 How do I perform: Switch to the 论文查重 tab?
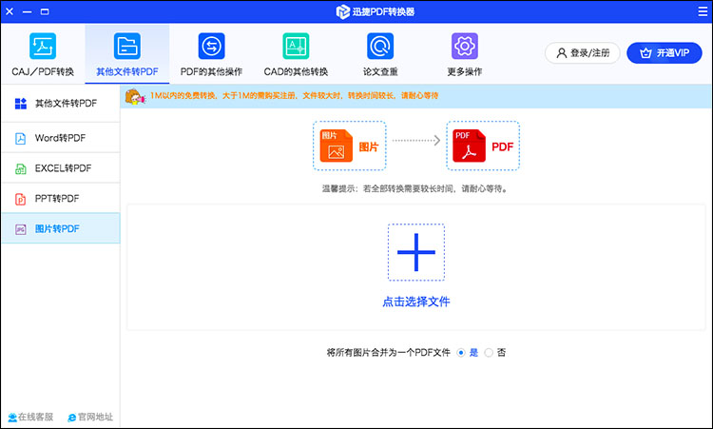coord(380,54)
